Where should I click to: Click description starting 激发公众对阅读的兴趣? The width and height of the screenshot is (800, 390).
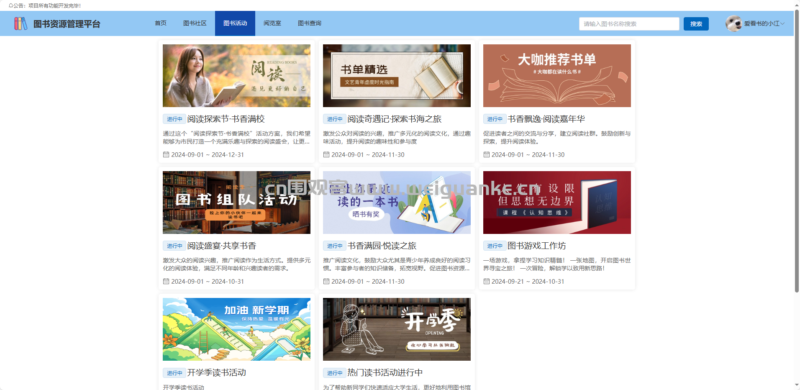click(397, 138)
